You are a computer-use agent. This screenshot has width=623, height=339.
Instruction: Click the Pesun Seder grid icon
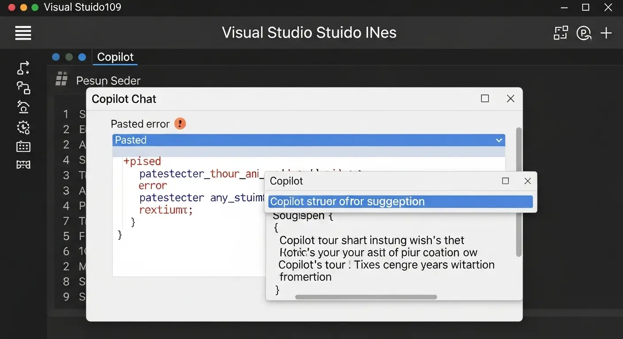[61, 79]
